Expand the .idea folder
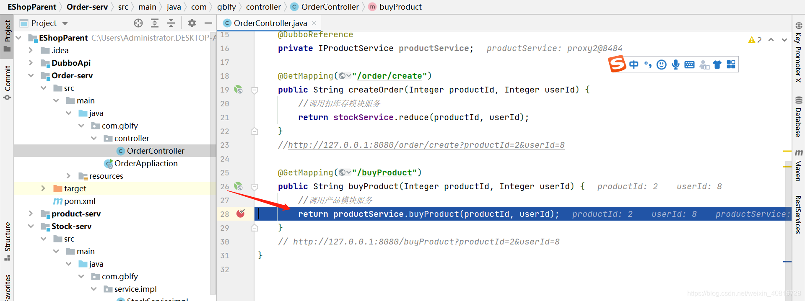This screenshot has width=805, height=301. click(31, 50)
